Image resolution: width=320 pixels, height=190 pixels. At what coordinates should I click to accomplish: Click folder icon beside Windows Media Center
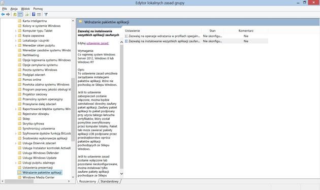20,177
